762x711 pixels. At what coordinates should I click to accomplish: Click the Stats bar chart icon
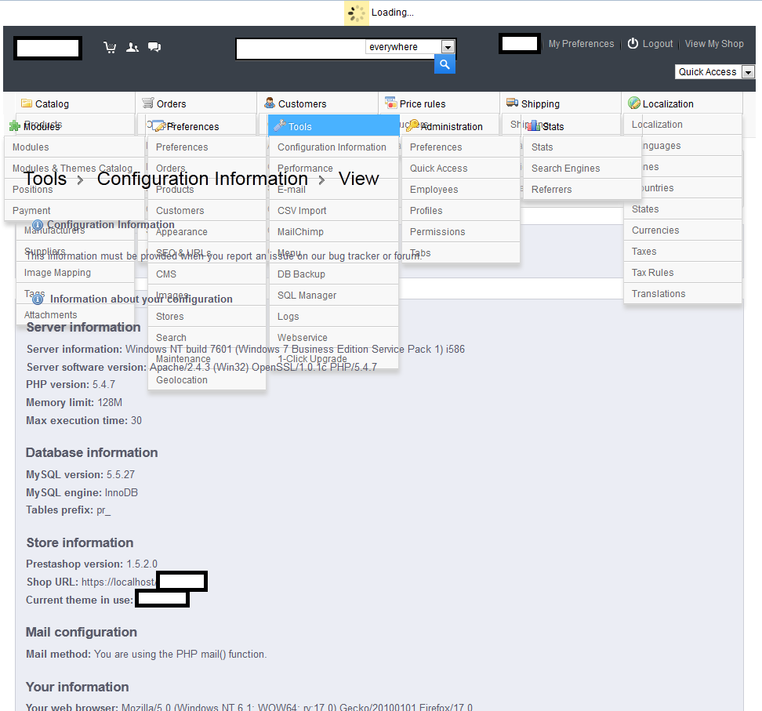[534, 126]
